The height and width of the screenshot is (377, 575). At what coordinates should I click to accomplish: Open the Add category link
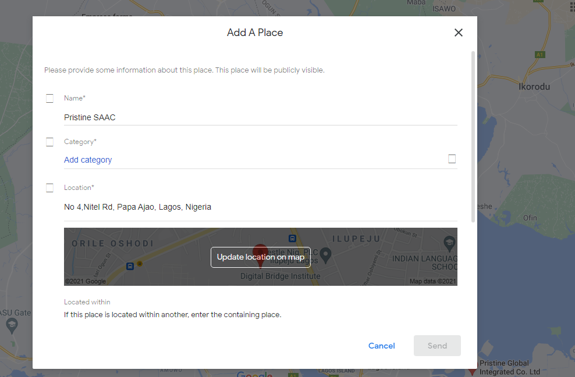pyautogui.click(x=88, y=160)
